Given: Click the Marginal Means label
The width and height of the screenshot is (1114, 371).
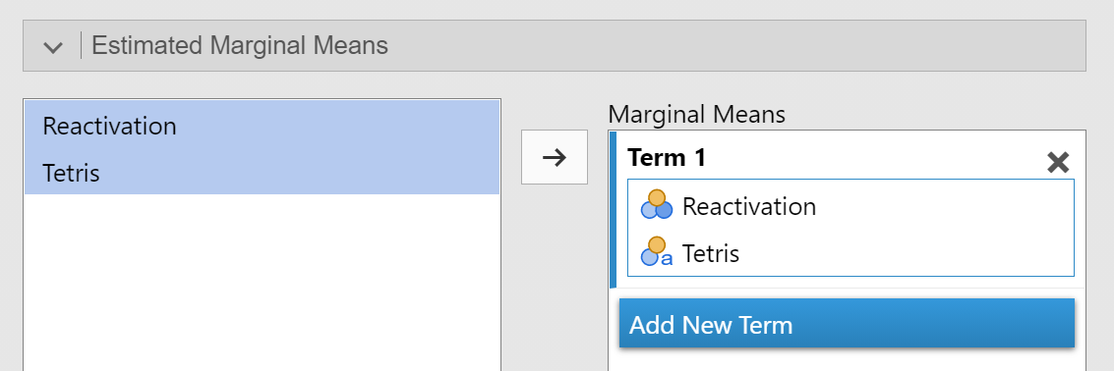Looking at the screenshot, I should coord(696,114).
